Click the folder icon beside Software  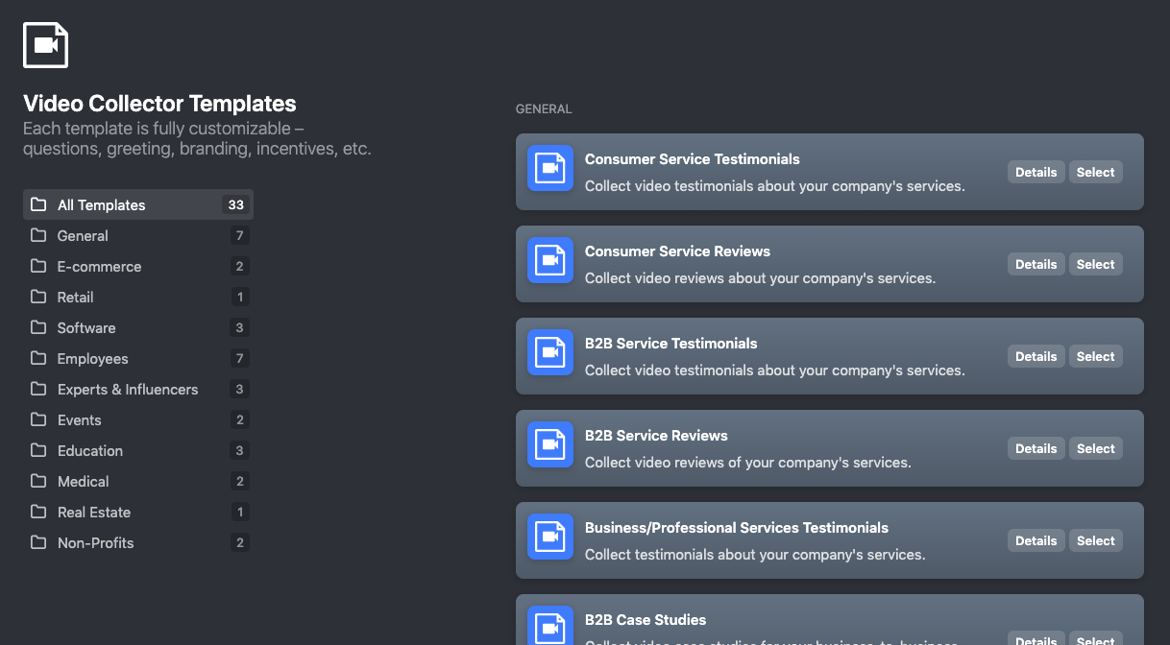[x=38, y=327]
